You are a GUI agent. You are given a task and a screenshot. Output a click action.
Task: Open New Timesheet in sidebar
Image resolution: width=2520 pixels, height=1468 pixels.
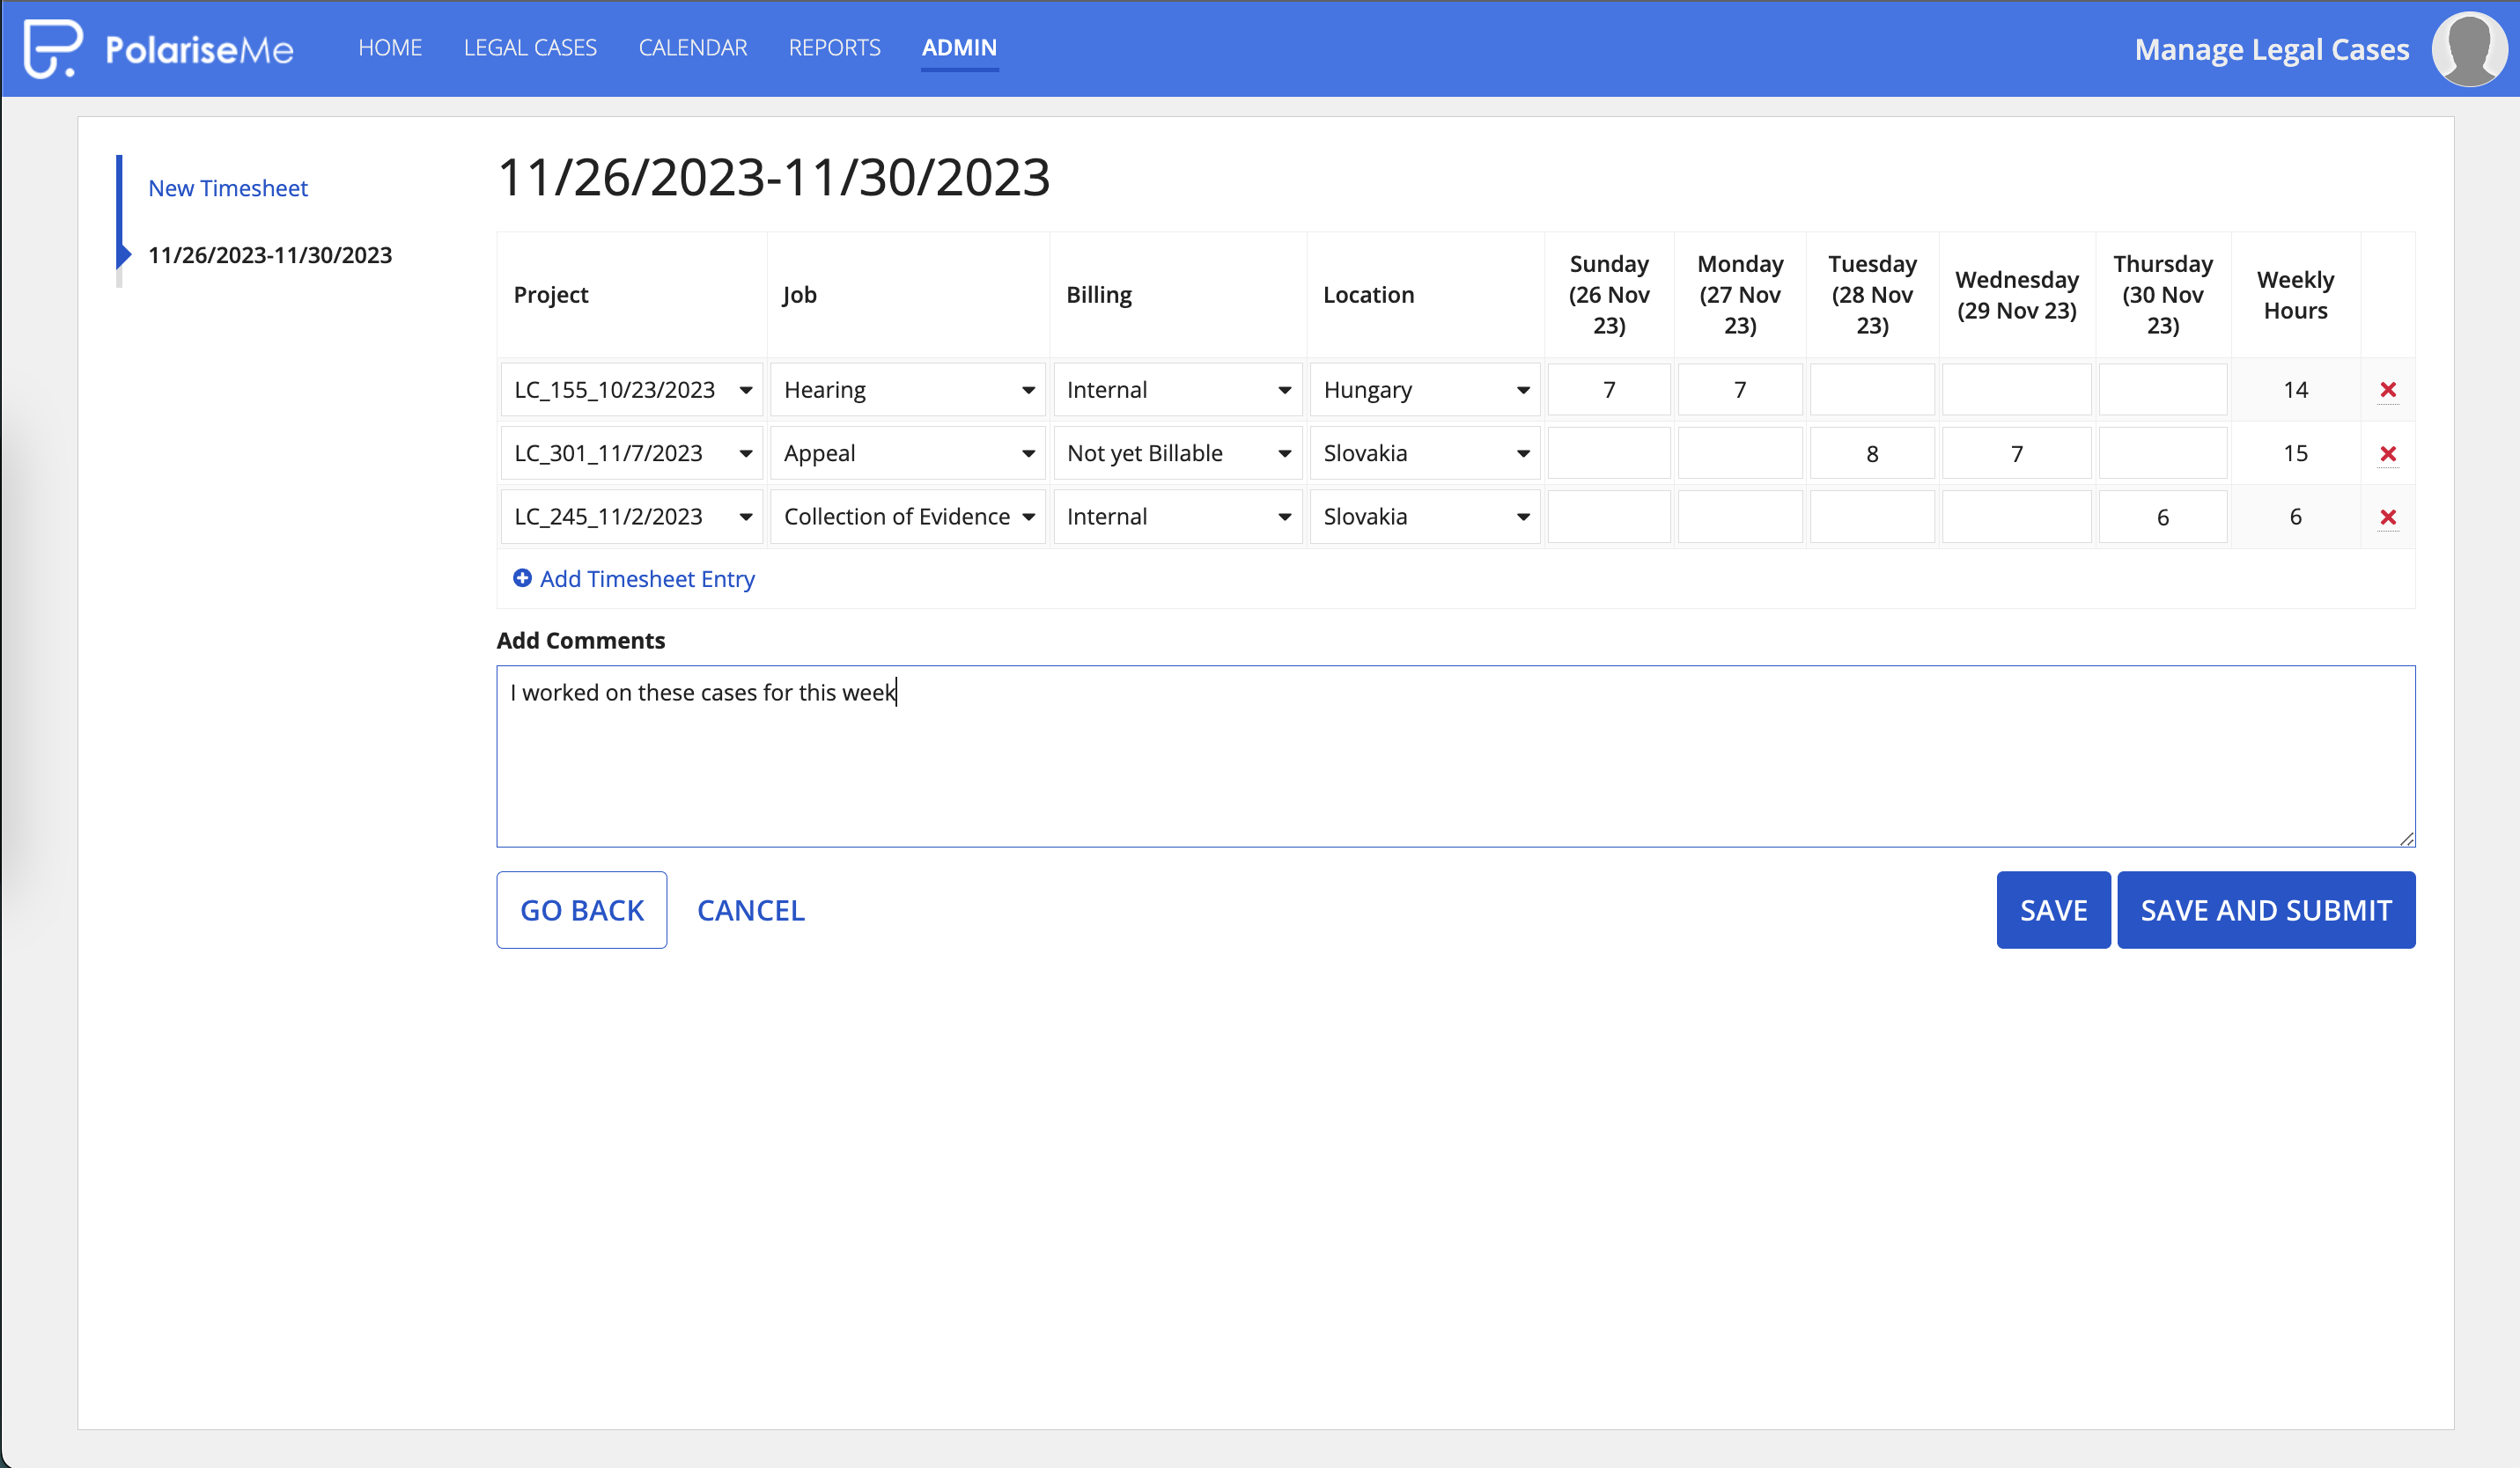click(x=228, y=187)
